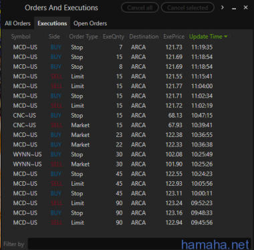
Task: Click the 122.38 execution price
Action: tap(174, 135)
